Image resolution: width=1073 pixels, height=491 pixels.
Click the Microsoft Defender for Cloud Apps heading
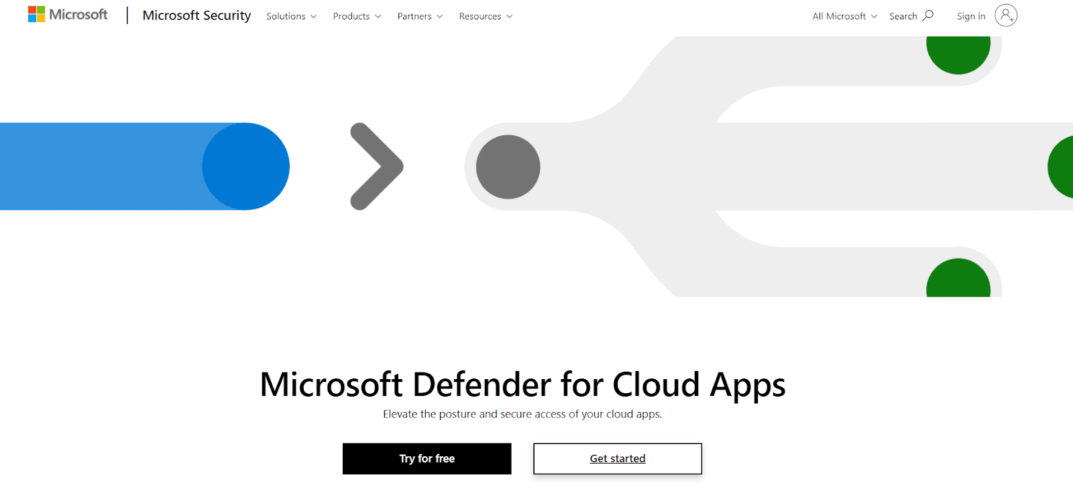click(522, 384)
